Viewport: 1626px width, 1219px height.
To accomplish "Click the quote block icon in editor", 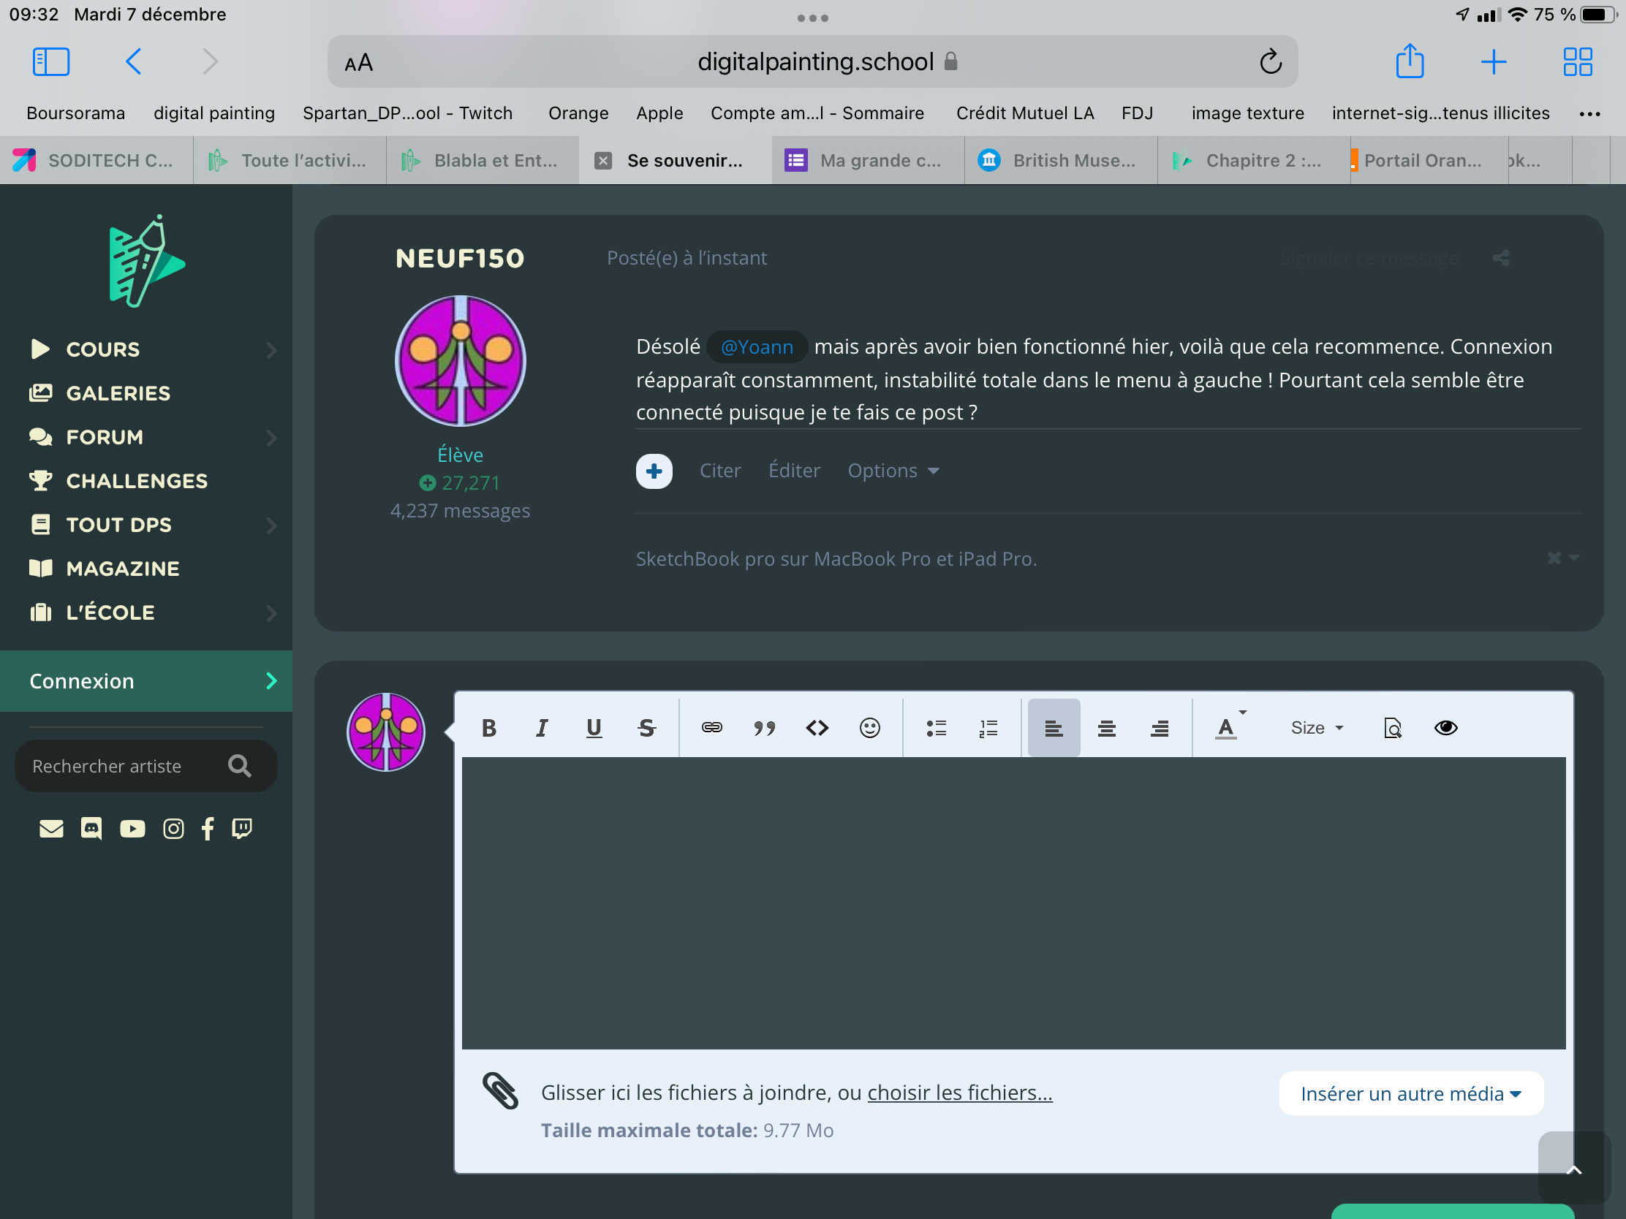I will (x=764, y=727).
